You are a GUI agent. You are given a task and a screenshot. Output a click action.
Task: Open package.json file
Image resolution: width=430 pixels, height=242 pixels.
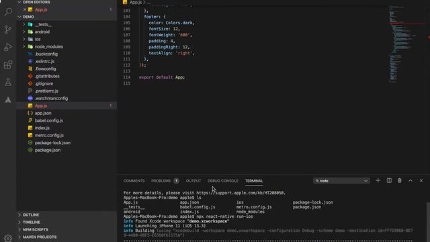click(67, 151)
